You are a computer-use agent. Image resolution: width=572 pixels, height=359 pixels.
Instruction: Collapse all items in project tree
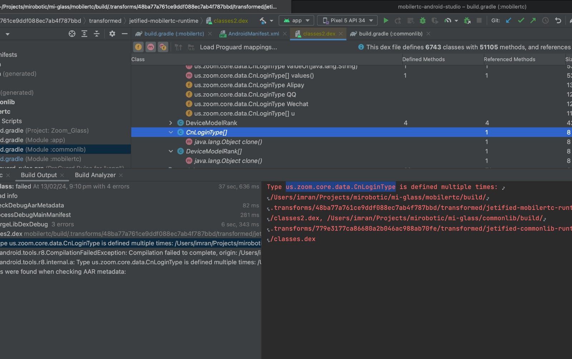click(x=97, y=34)
